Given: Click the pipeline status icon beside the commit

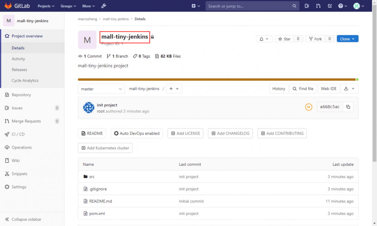Looking at the screenshot, I should tap(308, 107).
